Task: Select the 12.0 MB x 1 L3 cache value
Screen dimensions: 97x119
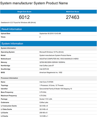Action: pos(44,116)
